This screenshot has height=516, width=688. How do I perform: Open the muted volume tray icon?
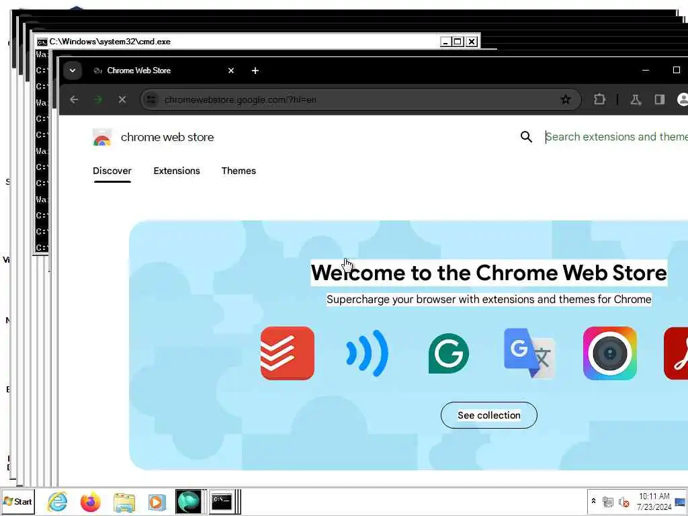coord(623,501)
